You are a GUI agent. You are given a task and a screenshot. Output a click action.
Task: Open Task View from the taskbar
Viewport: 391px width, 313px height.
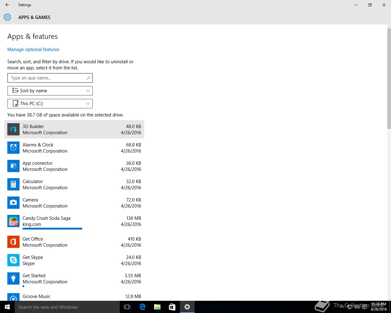coord(127,307)
